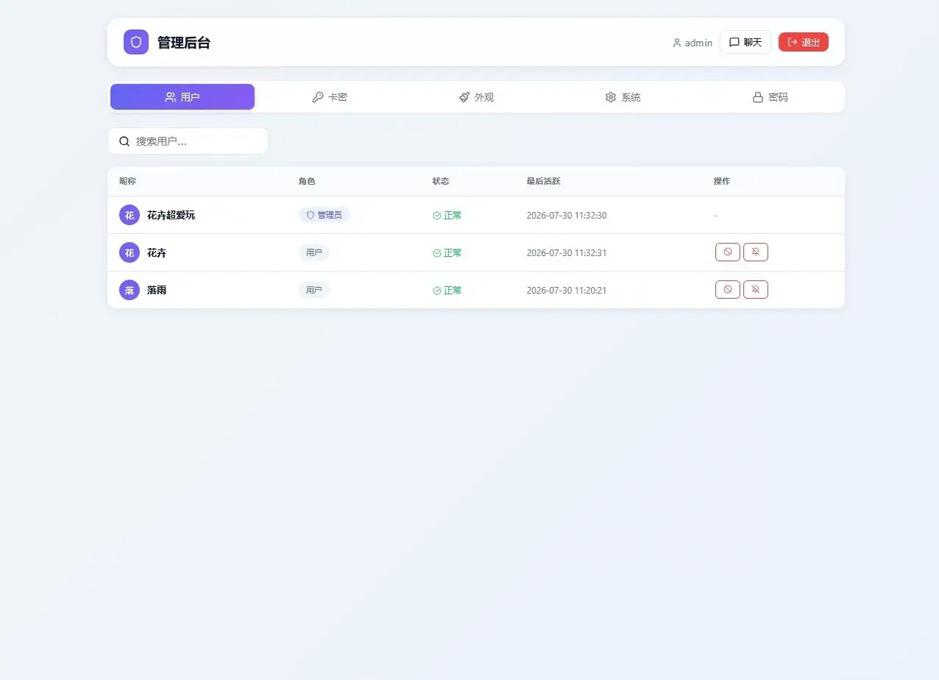The height and width of the screenshot is (680, 939).
Task: Click the 用户 role badge in 落雨 row
Action: (x=314, y=290)
